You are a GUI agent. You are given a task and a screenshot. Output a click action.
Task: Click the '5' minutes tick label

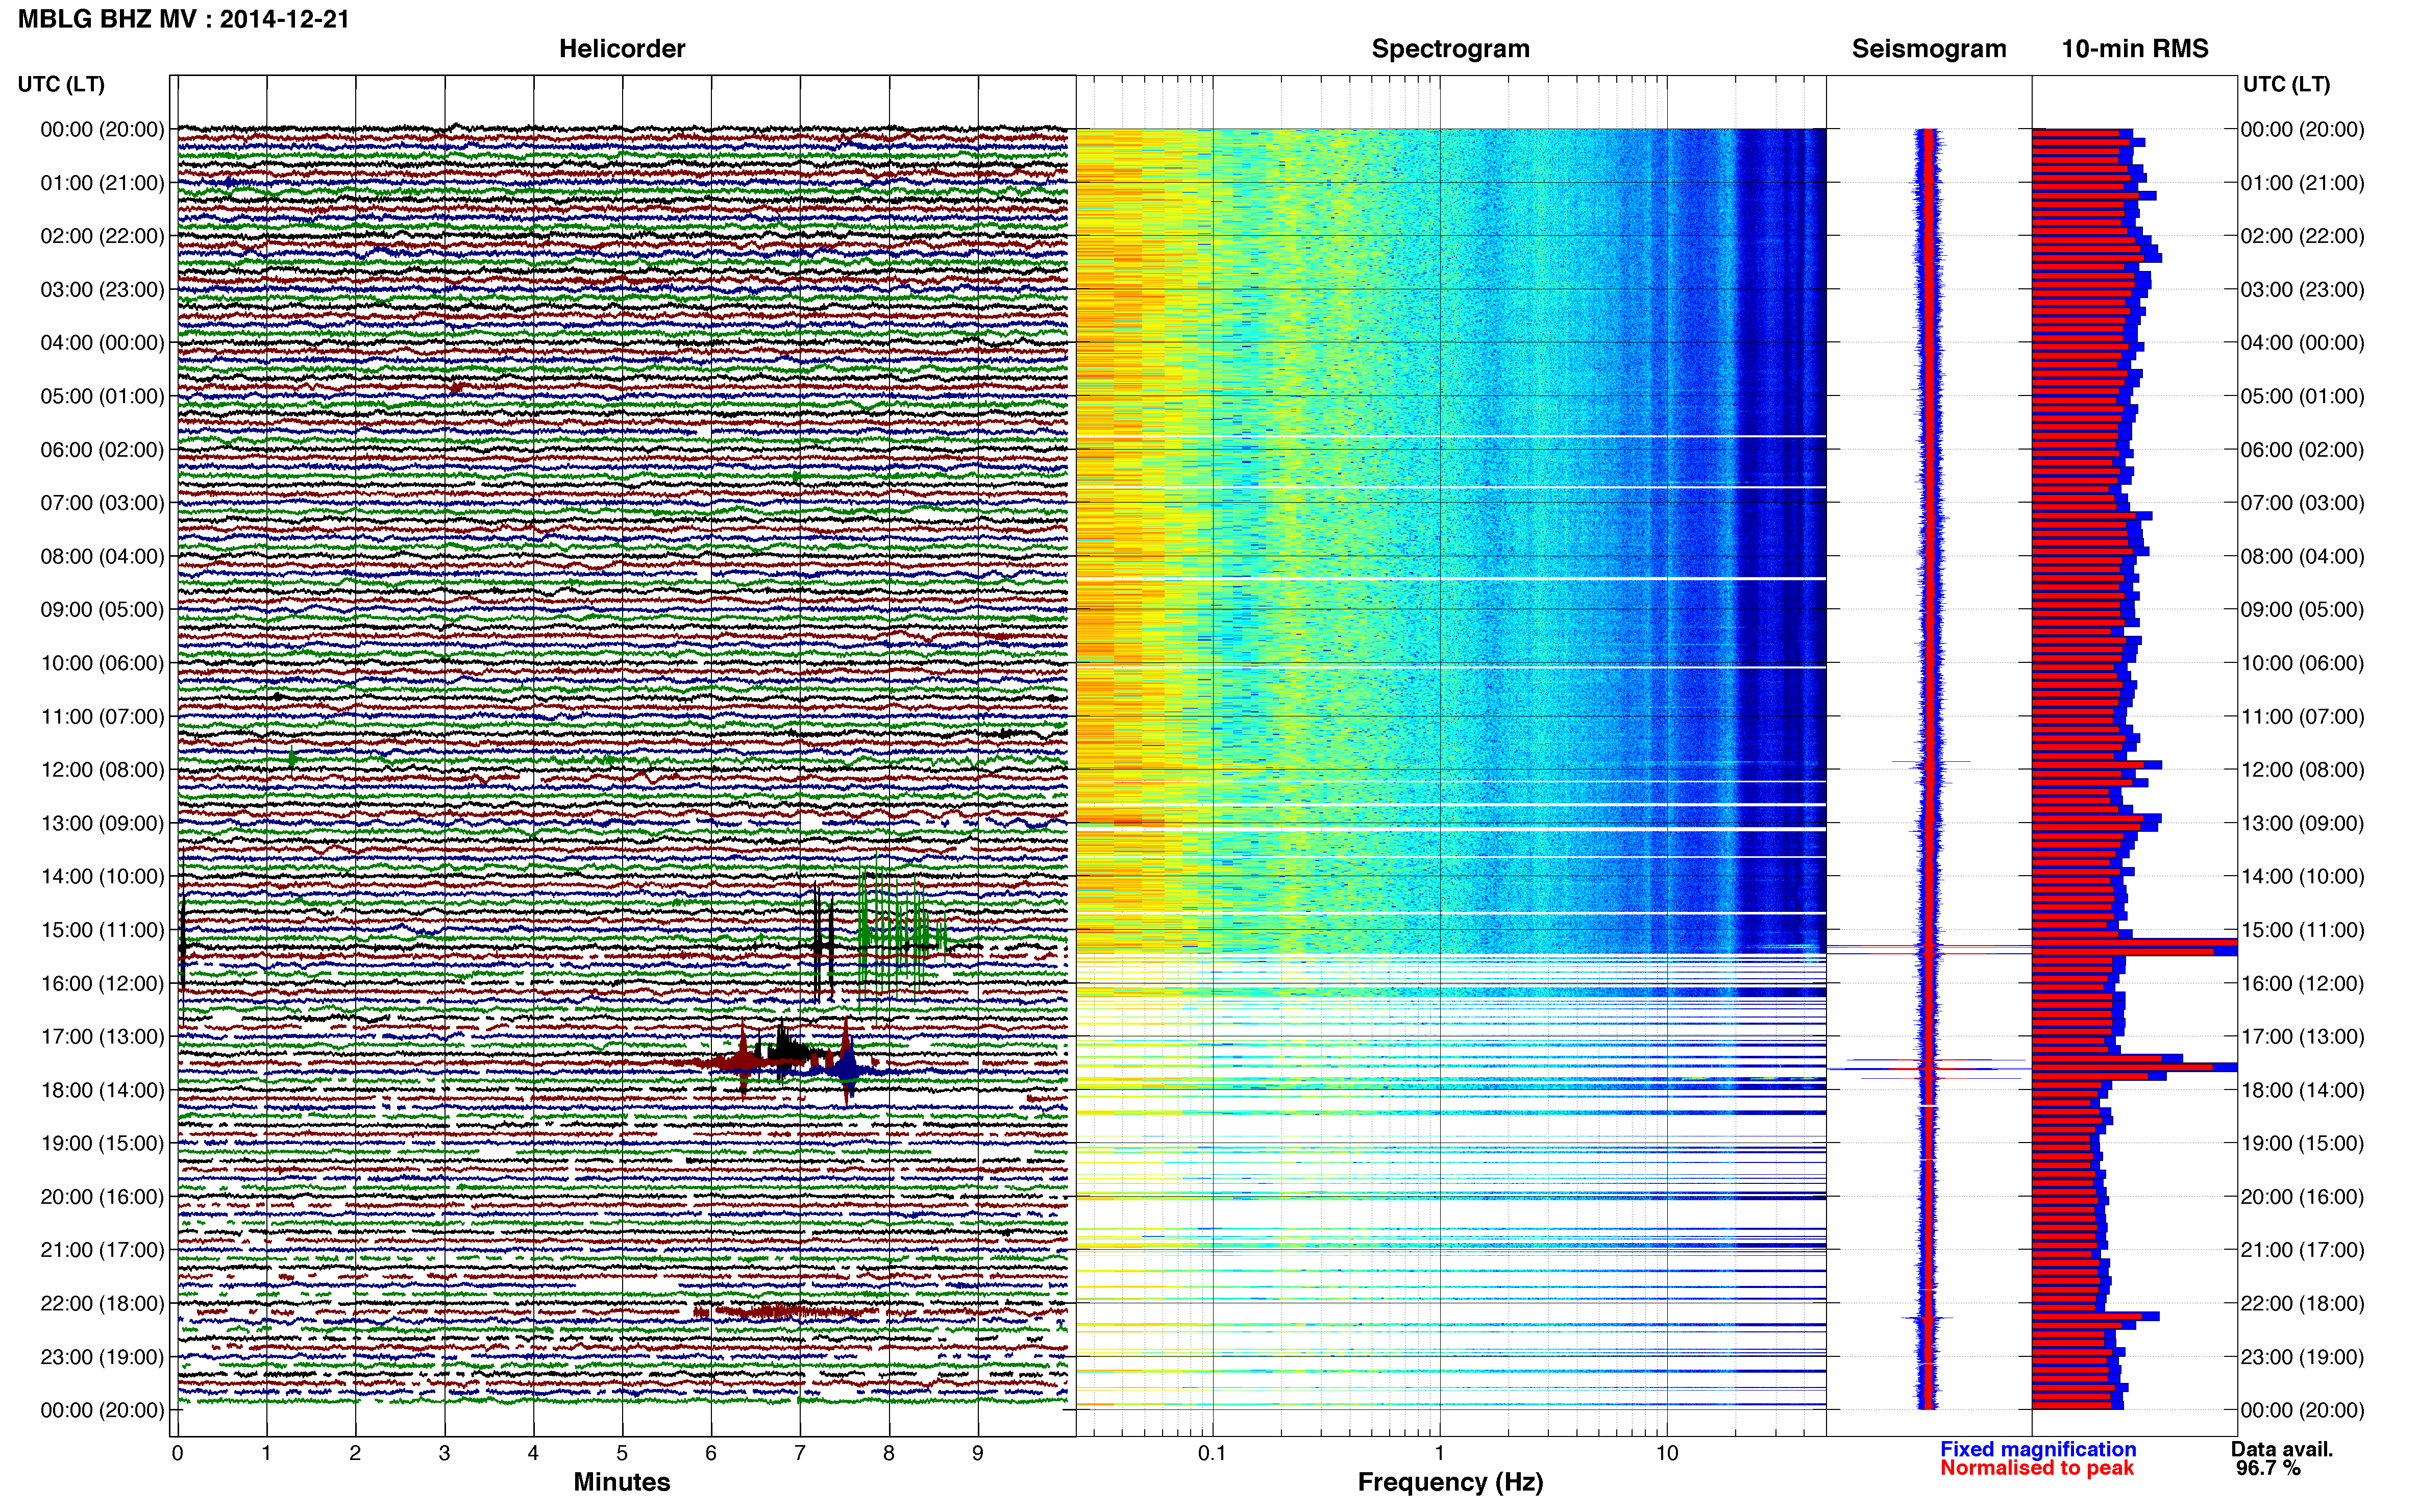coord(622,1453)
